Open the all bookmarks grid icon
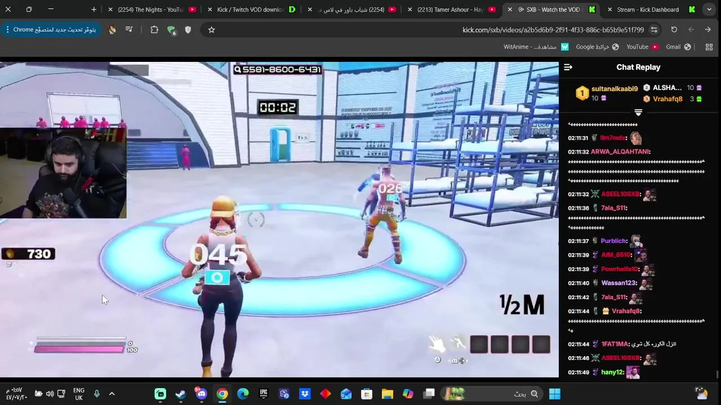 click(709, 47)
